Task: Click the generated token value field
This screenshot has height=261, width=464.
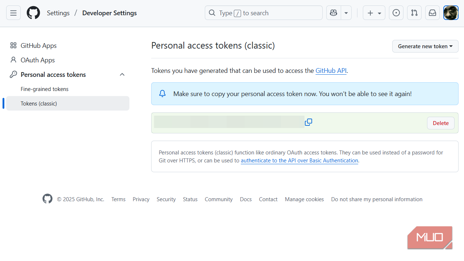Action: pyautogui.click(x=229, y=122)
